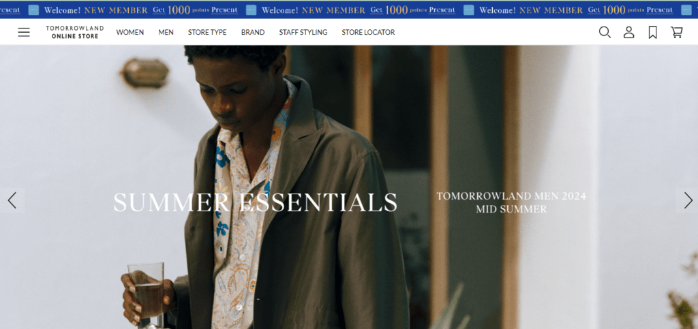Show previous slide with left arrow

pyautogui.click(x=12, y=200)
